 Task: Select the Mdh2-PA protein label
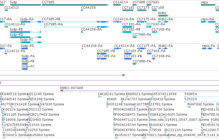pos(166,46)
